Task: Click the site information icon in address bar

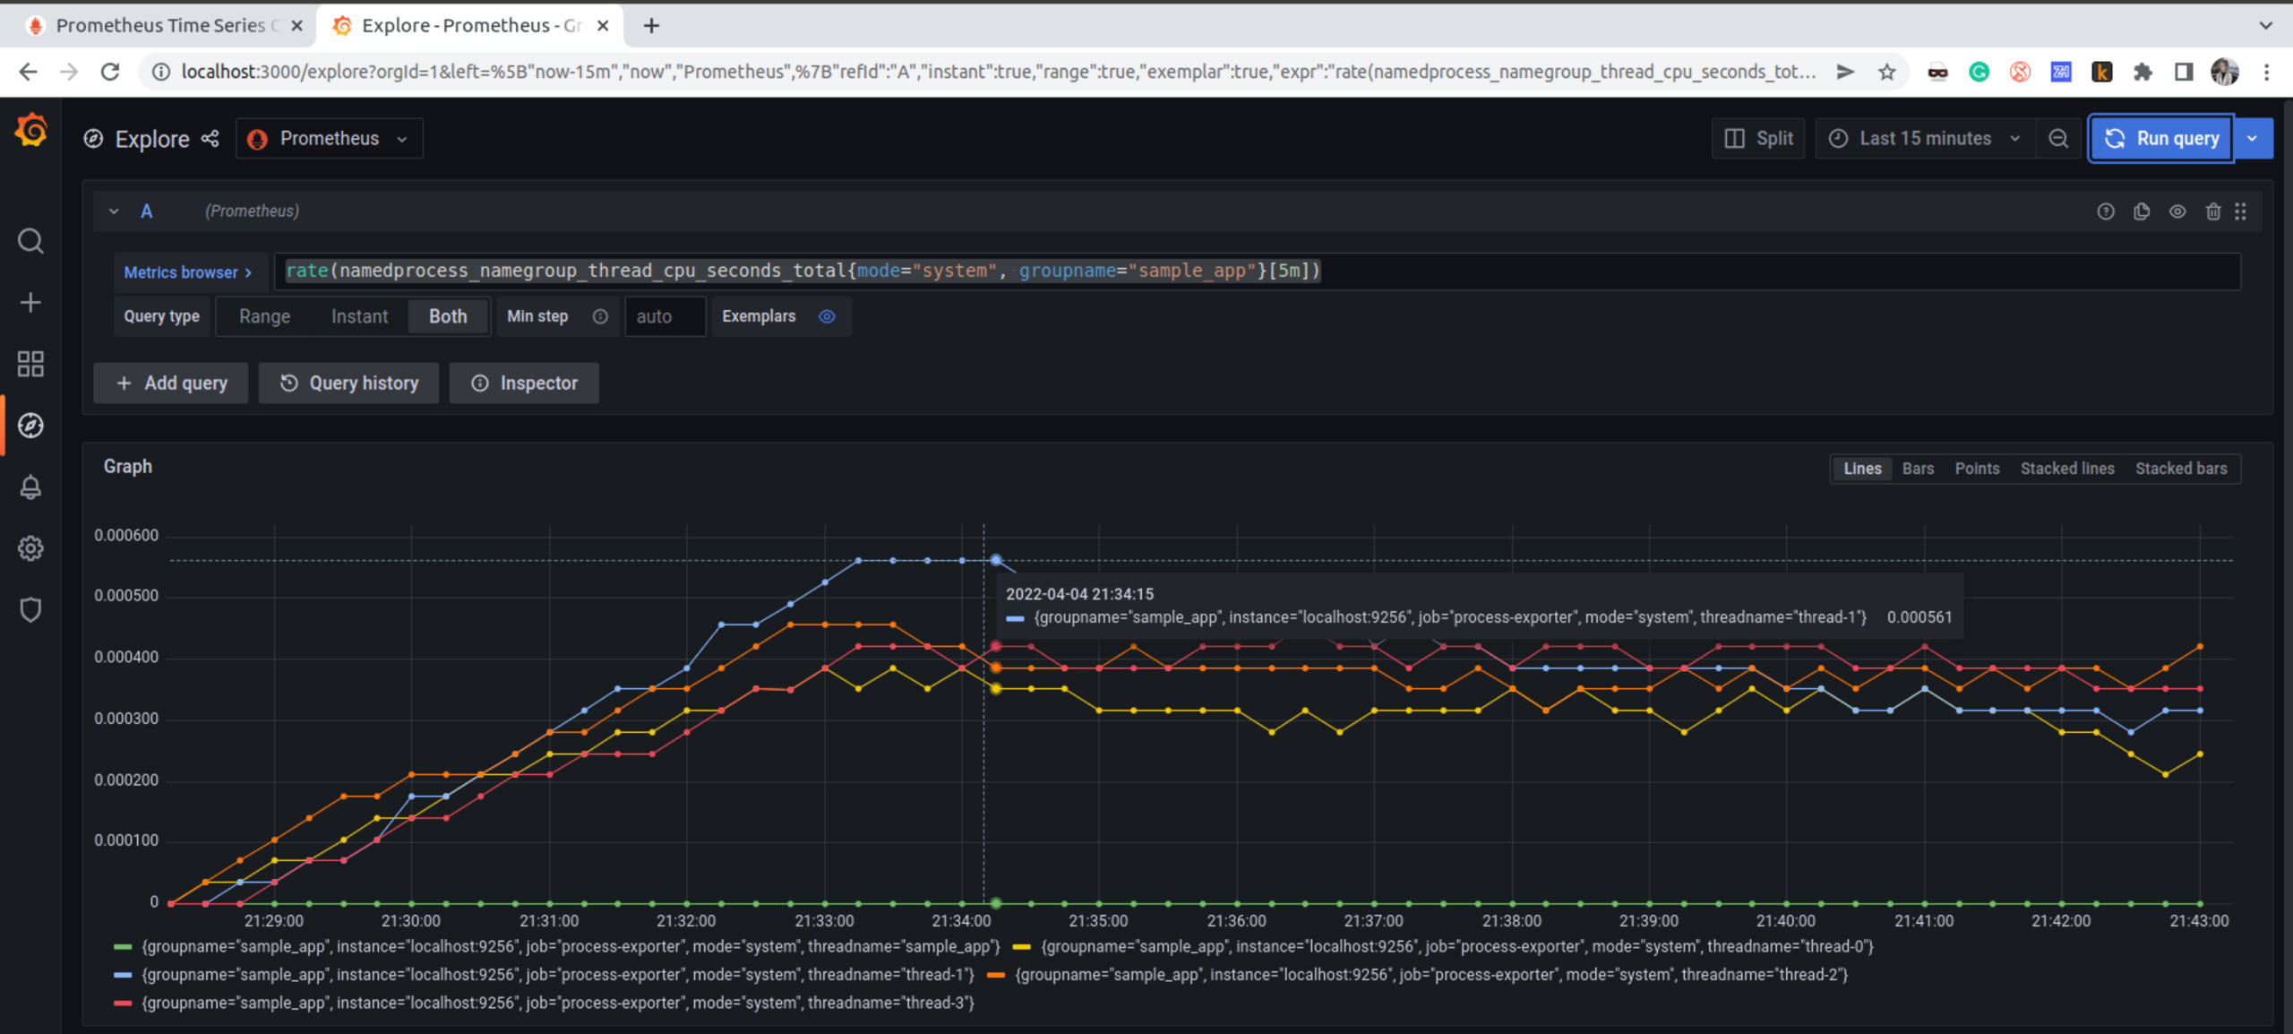Action: (x=161, y=72)
